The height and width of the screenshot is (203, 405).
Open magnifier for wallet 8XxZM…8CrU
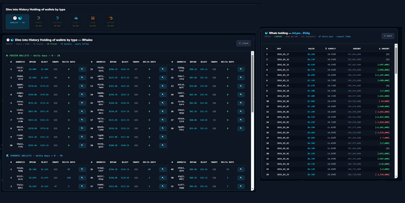[83, 128]
